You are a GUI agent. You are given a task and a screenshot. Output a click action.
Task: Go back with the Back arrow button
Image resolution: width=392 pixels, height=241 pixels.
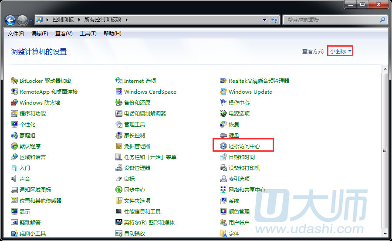coord(10,20)
